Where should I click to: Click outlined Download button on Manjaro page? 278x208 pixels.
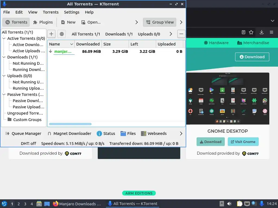(252, 57)
